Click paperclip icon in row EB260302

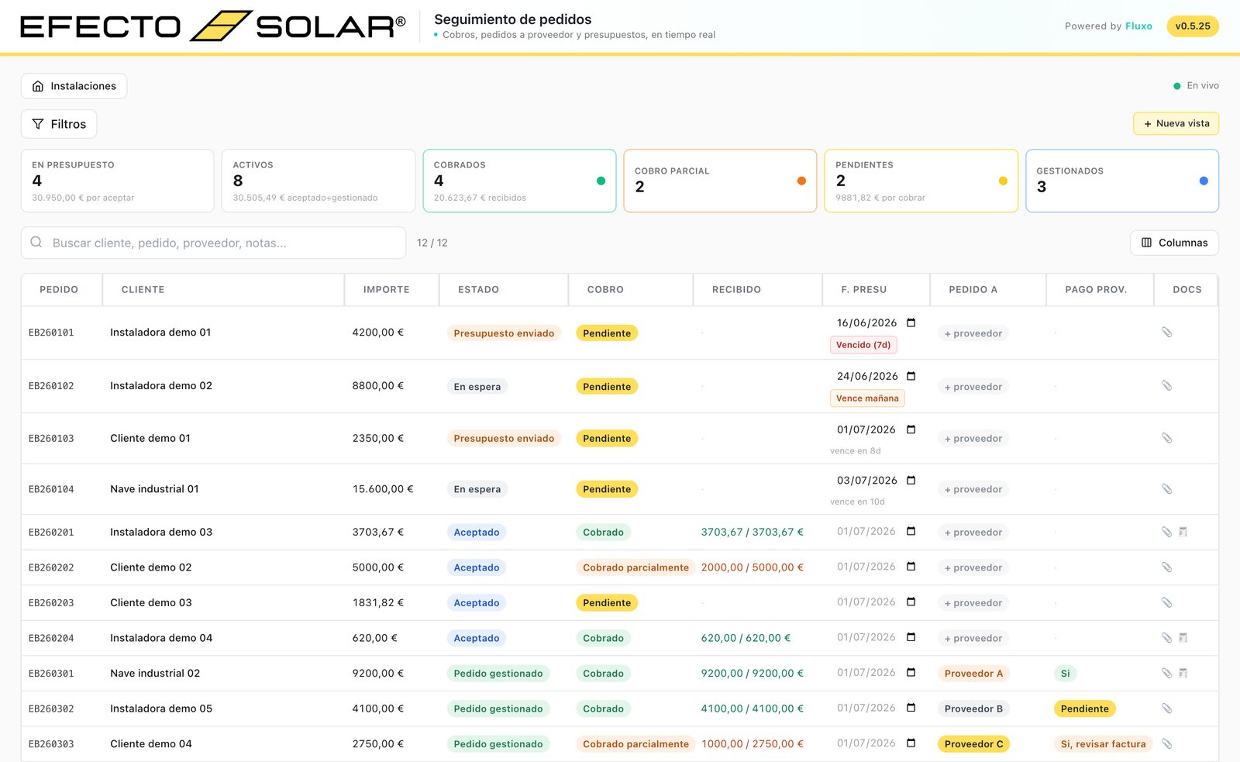[x=1166, y=709]
